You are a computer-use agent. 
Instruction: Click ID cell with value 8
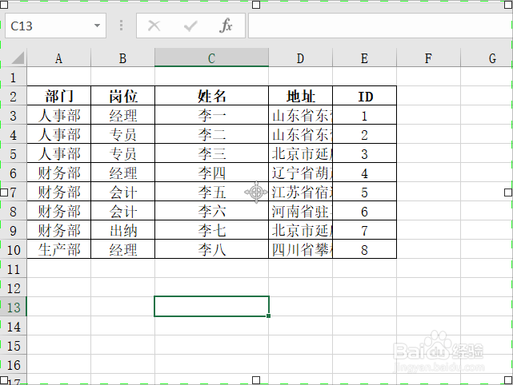pos(364,250)
